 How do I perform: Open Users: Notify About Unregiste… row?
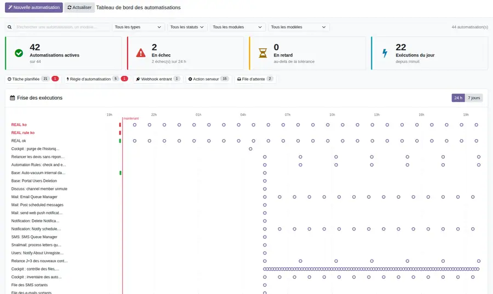37,253
